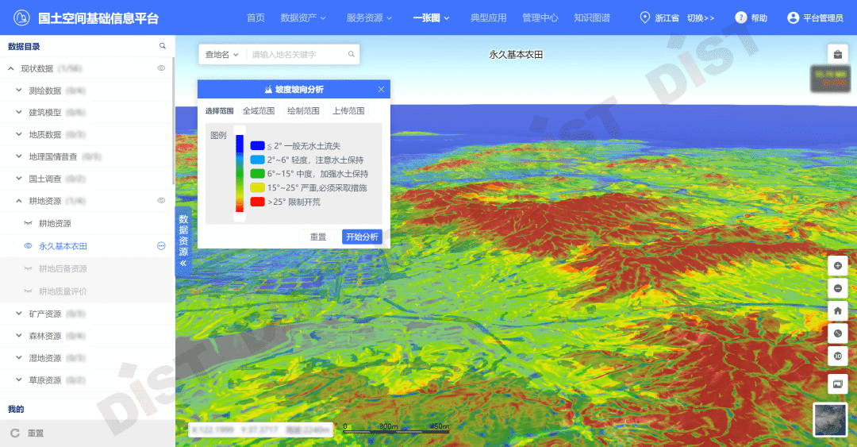Screen dimensions: 857x447
Task: Expand the 国土调查 node
Action: (x=19, y=179)
